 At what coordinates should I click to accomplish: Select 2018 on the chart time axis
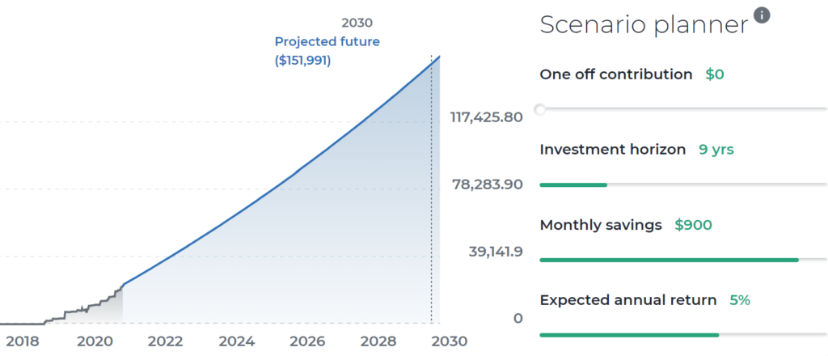(x=23, y=341)
